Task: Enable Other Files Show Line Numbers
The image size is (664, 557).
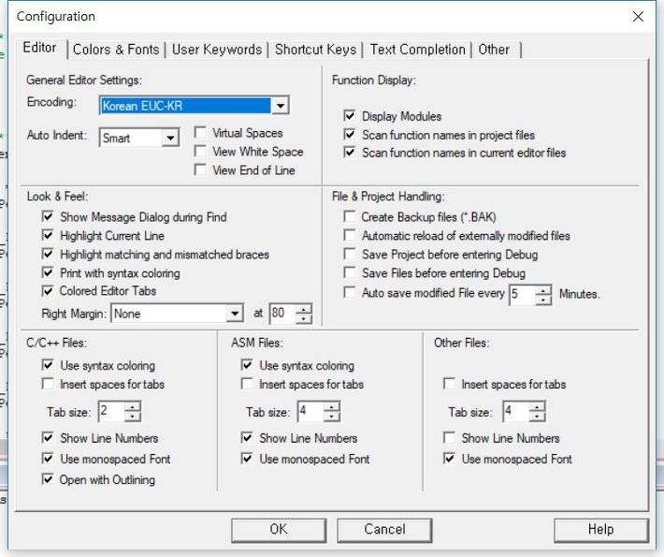Action: click(449, 437)
